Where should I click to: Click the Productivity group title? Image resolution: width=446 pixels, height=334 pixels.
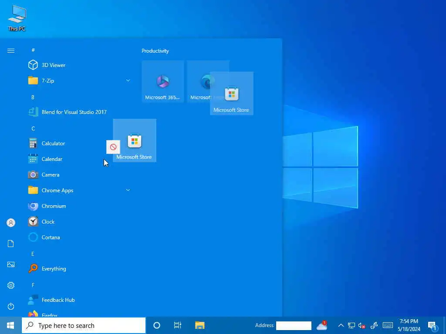point(155,51)
